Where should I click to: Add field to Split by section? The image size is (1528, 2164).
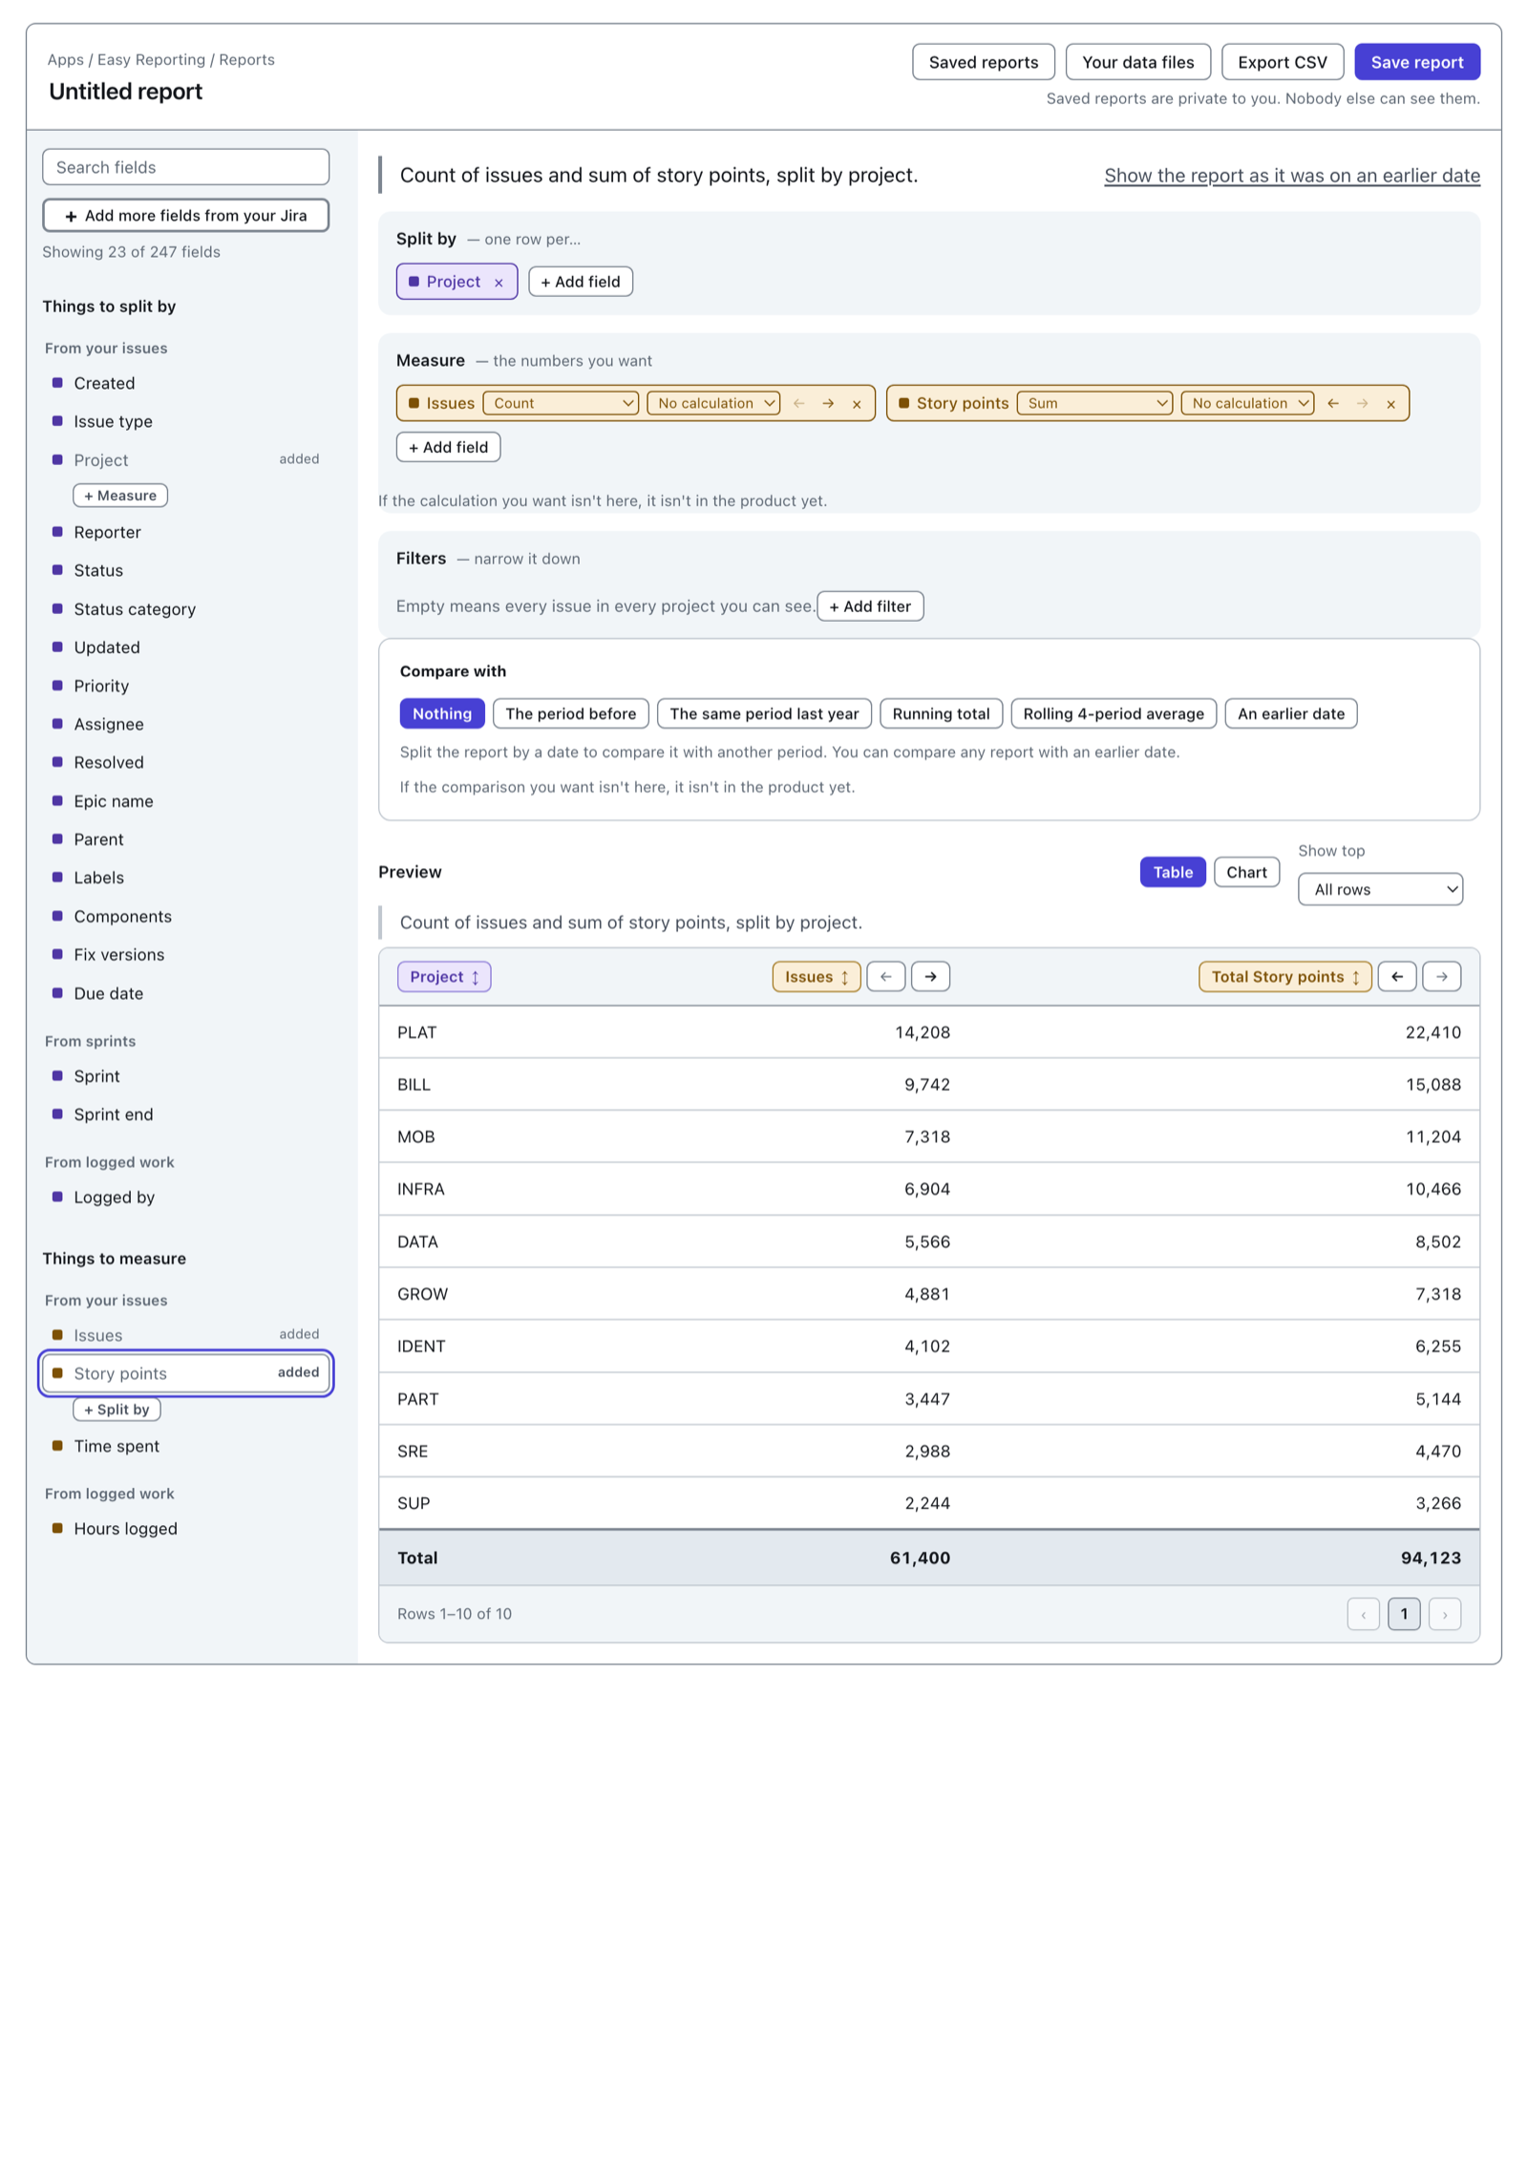[581, 283]
